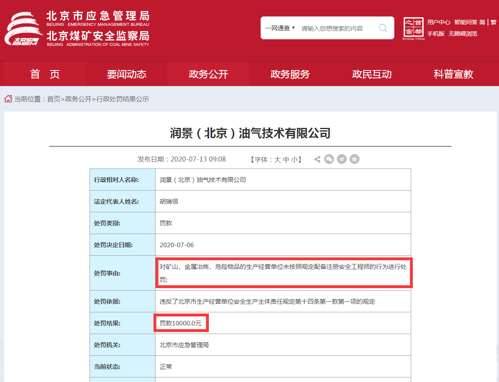Image resolution: width=499 pixels, height=382 pixels.
Task: Click the Beijing-China 首都之窗 logo
Action: coord(413,29)
